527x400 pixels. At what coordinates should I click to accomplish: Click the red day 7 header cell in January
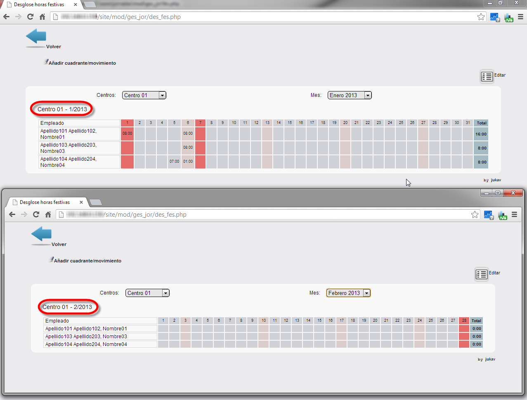[x=200, y=123]
